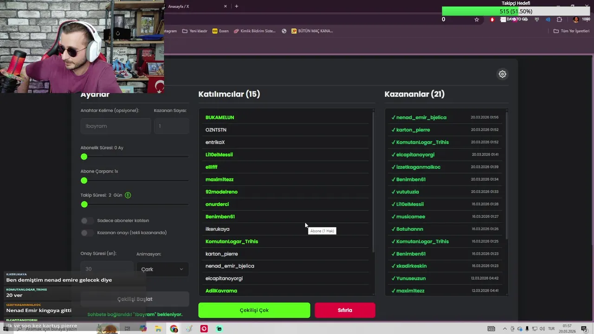The width and height of the screenshot is (594, 334).
Task: Open the Kimlik Bildirim Sistemi bookmark
Action: (255, 31)
